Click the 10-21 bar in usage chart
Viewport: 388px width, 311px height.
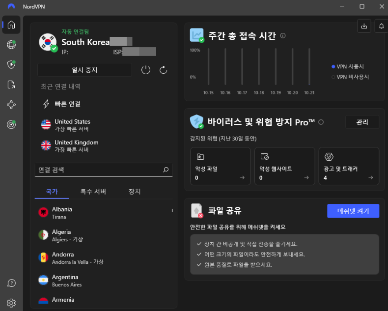point(309,66)
